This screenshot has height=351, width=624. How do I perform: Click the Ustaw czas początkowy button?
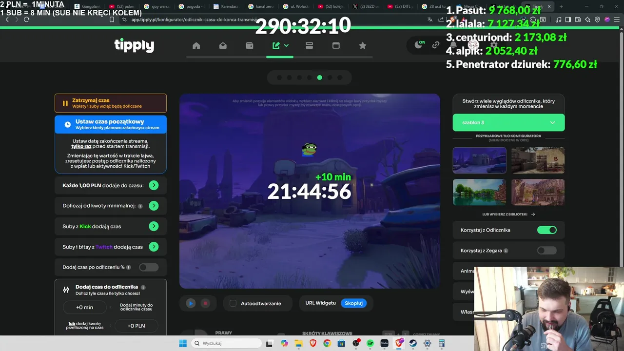(111, 124)
